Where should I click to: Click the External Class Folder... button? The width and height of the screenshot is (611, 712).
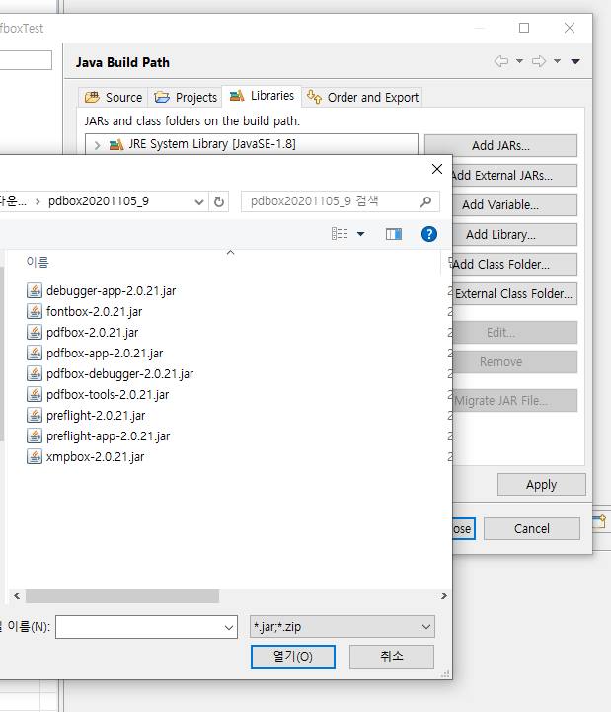tap(514, 294)
